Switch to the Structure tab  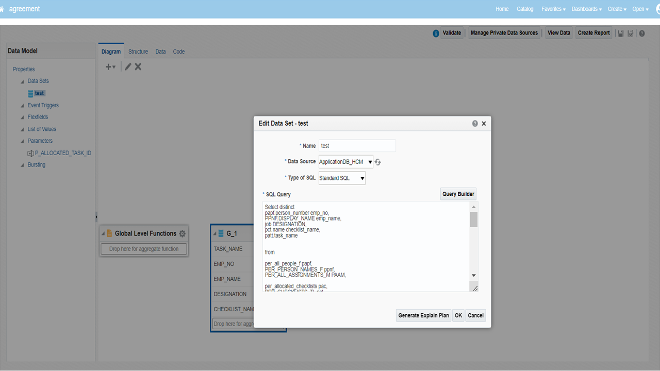138,52
